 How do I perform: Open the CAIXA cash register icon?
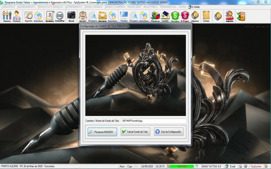(165, 16)
